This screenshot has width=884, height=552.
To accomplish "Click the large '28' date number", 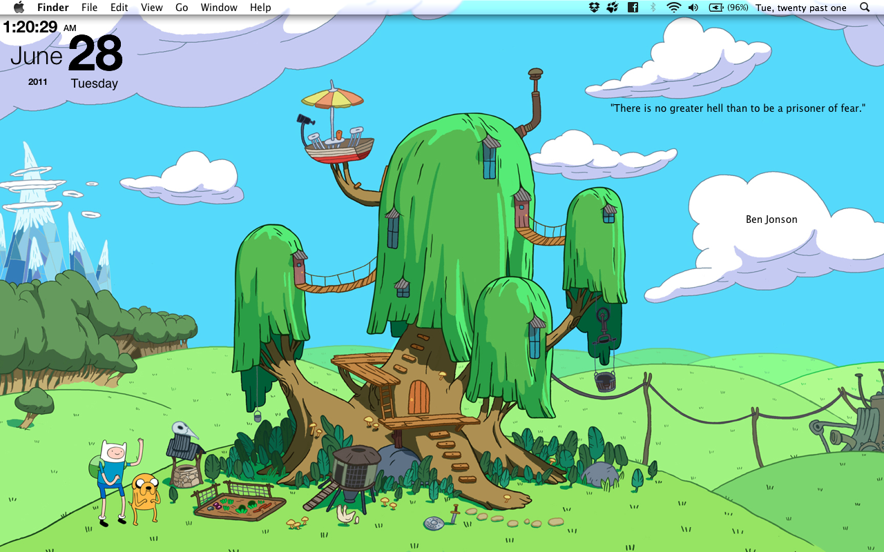I will click(95, 54).
